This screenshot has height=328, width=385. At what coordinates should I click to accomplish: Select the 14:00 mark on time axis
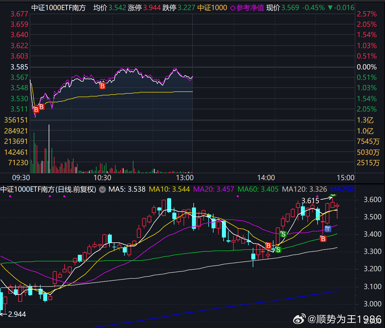point(266,178)
